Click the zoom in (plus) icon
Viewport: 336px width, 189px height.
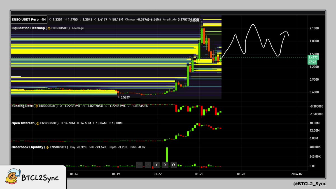pyautogui.click(x=148, y=165)
